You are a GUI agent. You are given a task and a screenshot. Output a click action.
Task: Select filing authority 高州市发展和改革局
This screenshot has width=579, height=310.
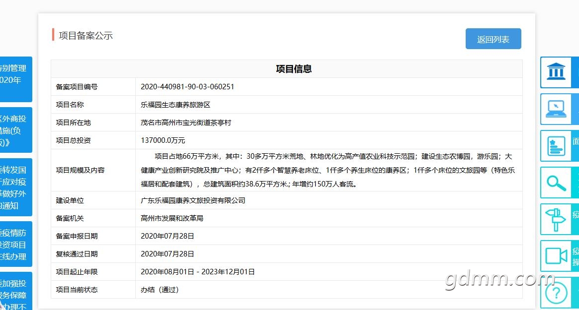point(172,218)
